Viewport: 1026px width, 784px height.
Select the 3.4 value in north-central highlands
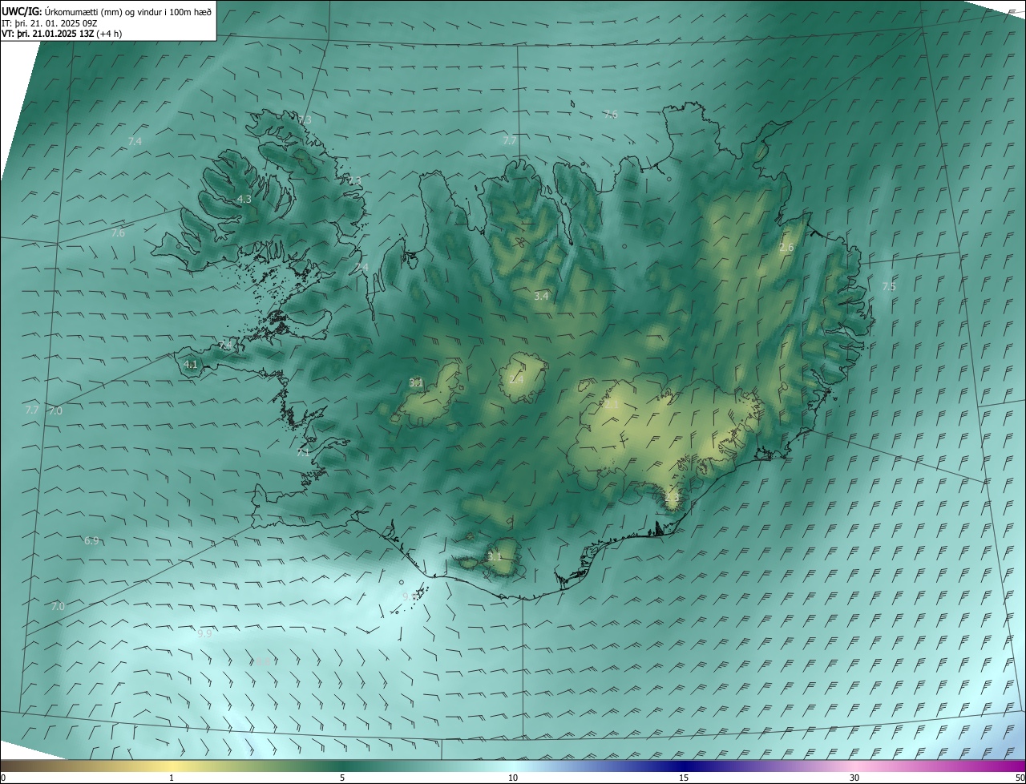tap(541, 296)
